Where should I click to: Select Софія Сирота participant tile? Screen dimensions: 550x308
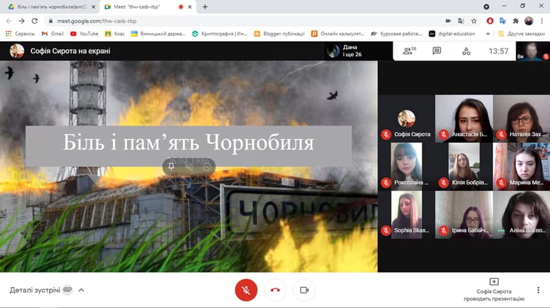tap(406, 119)
